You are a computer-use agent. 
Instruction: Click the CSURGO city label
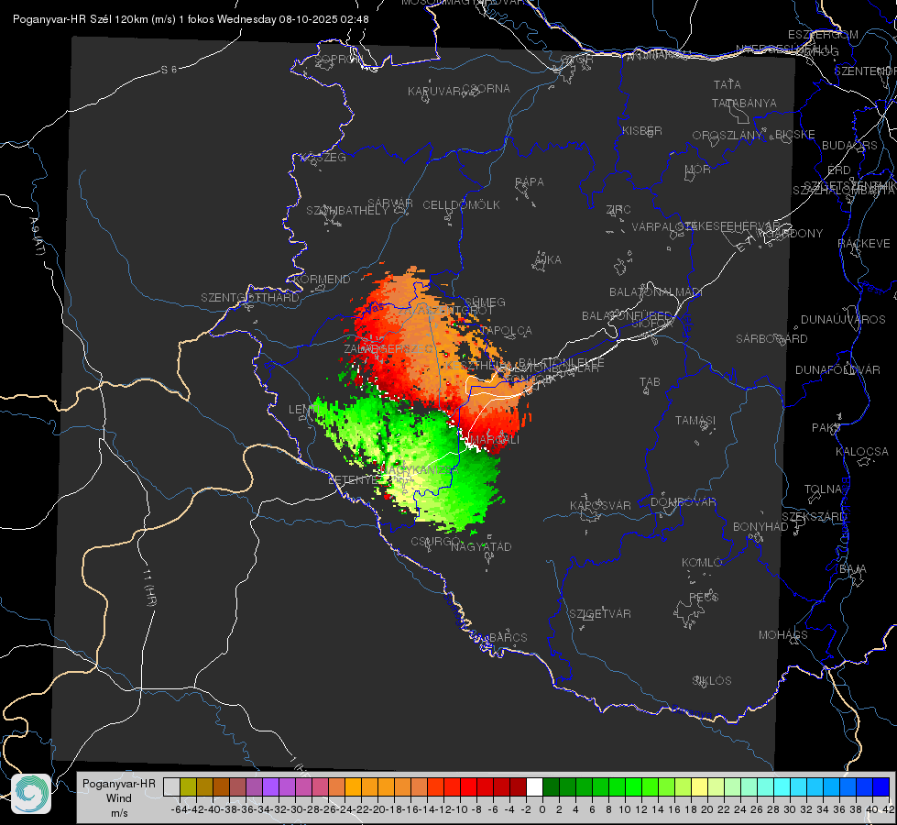435,542
